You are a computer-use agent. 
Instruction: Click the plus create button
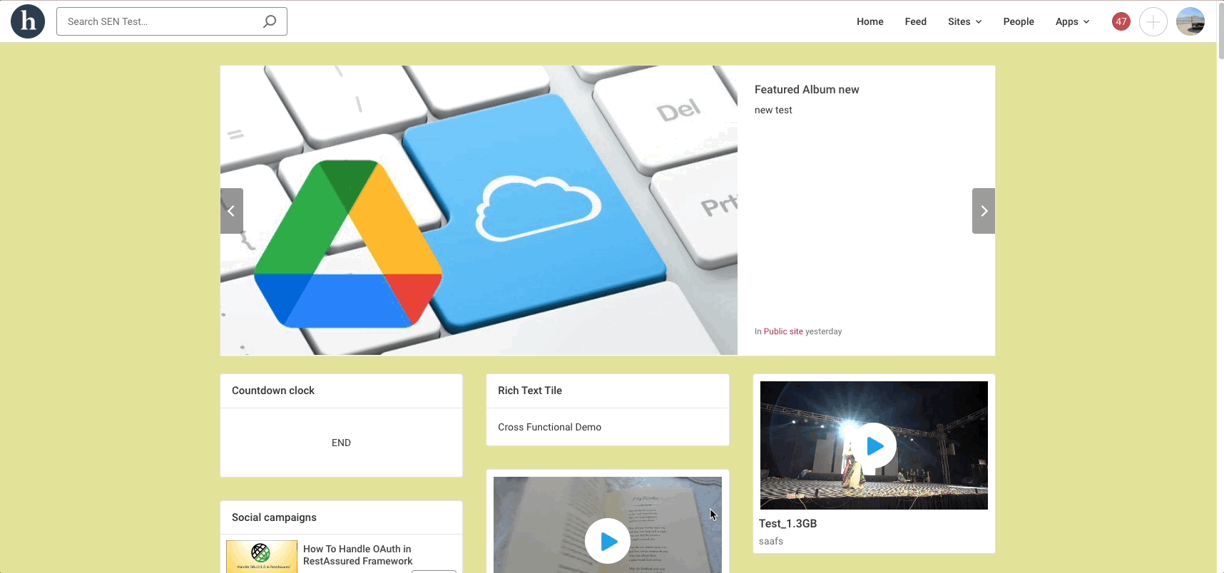pos(1153,21)
